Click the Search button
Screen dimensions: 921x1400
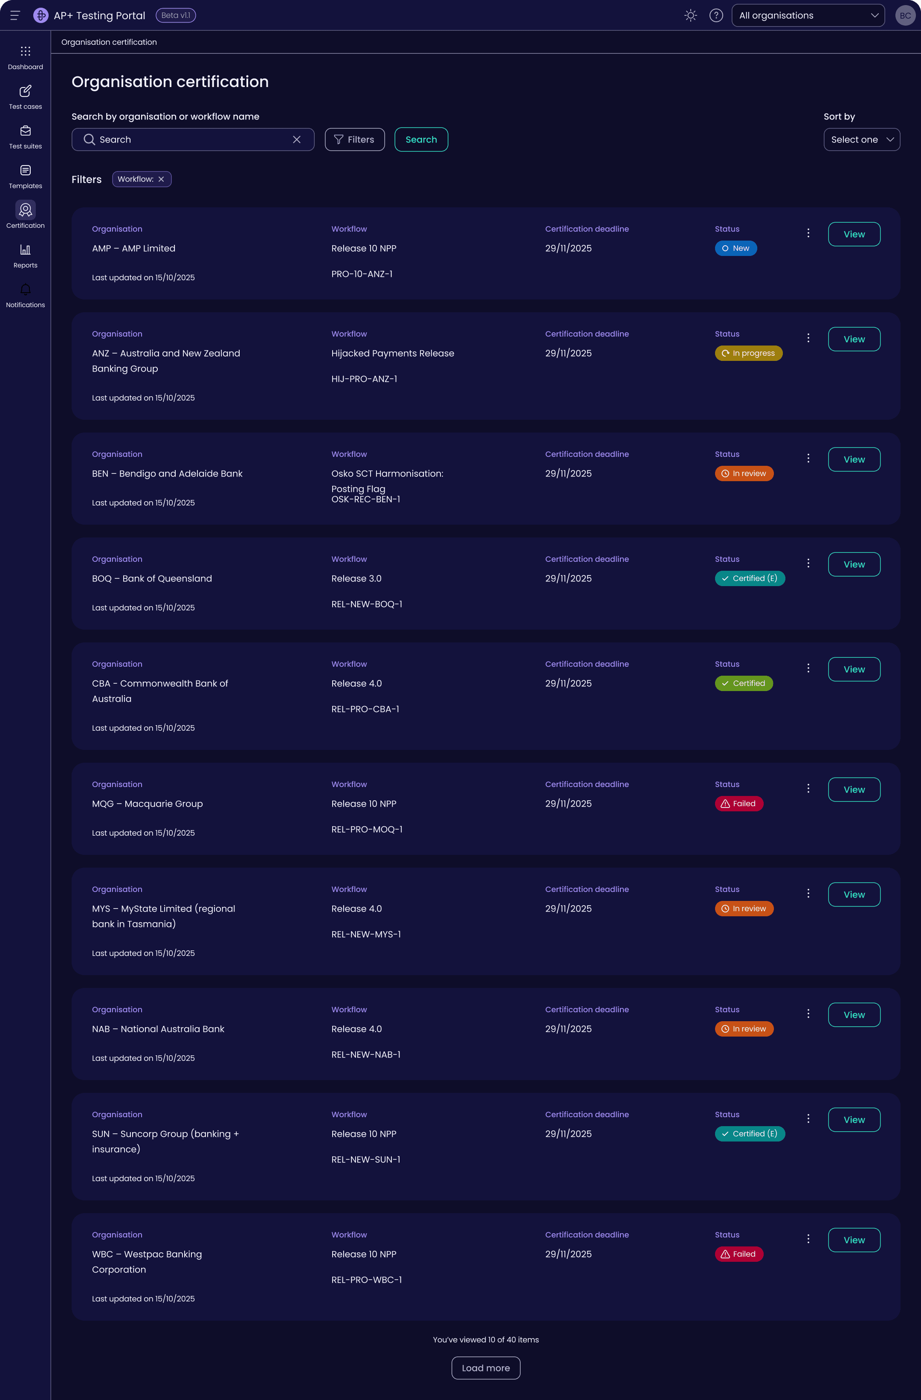421,139
